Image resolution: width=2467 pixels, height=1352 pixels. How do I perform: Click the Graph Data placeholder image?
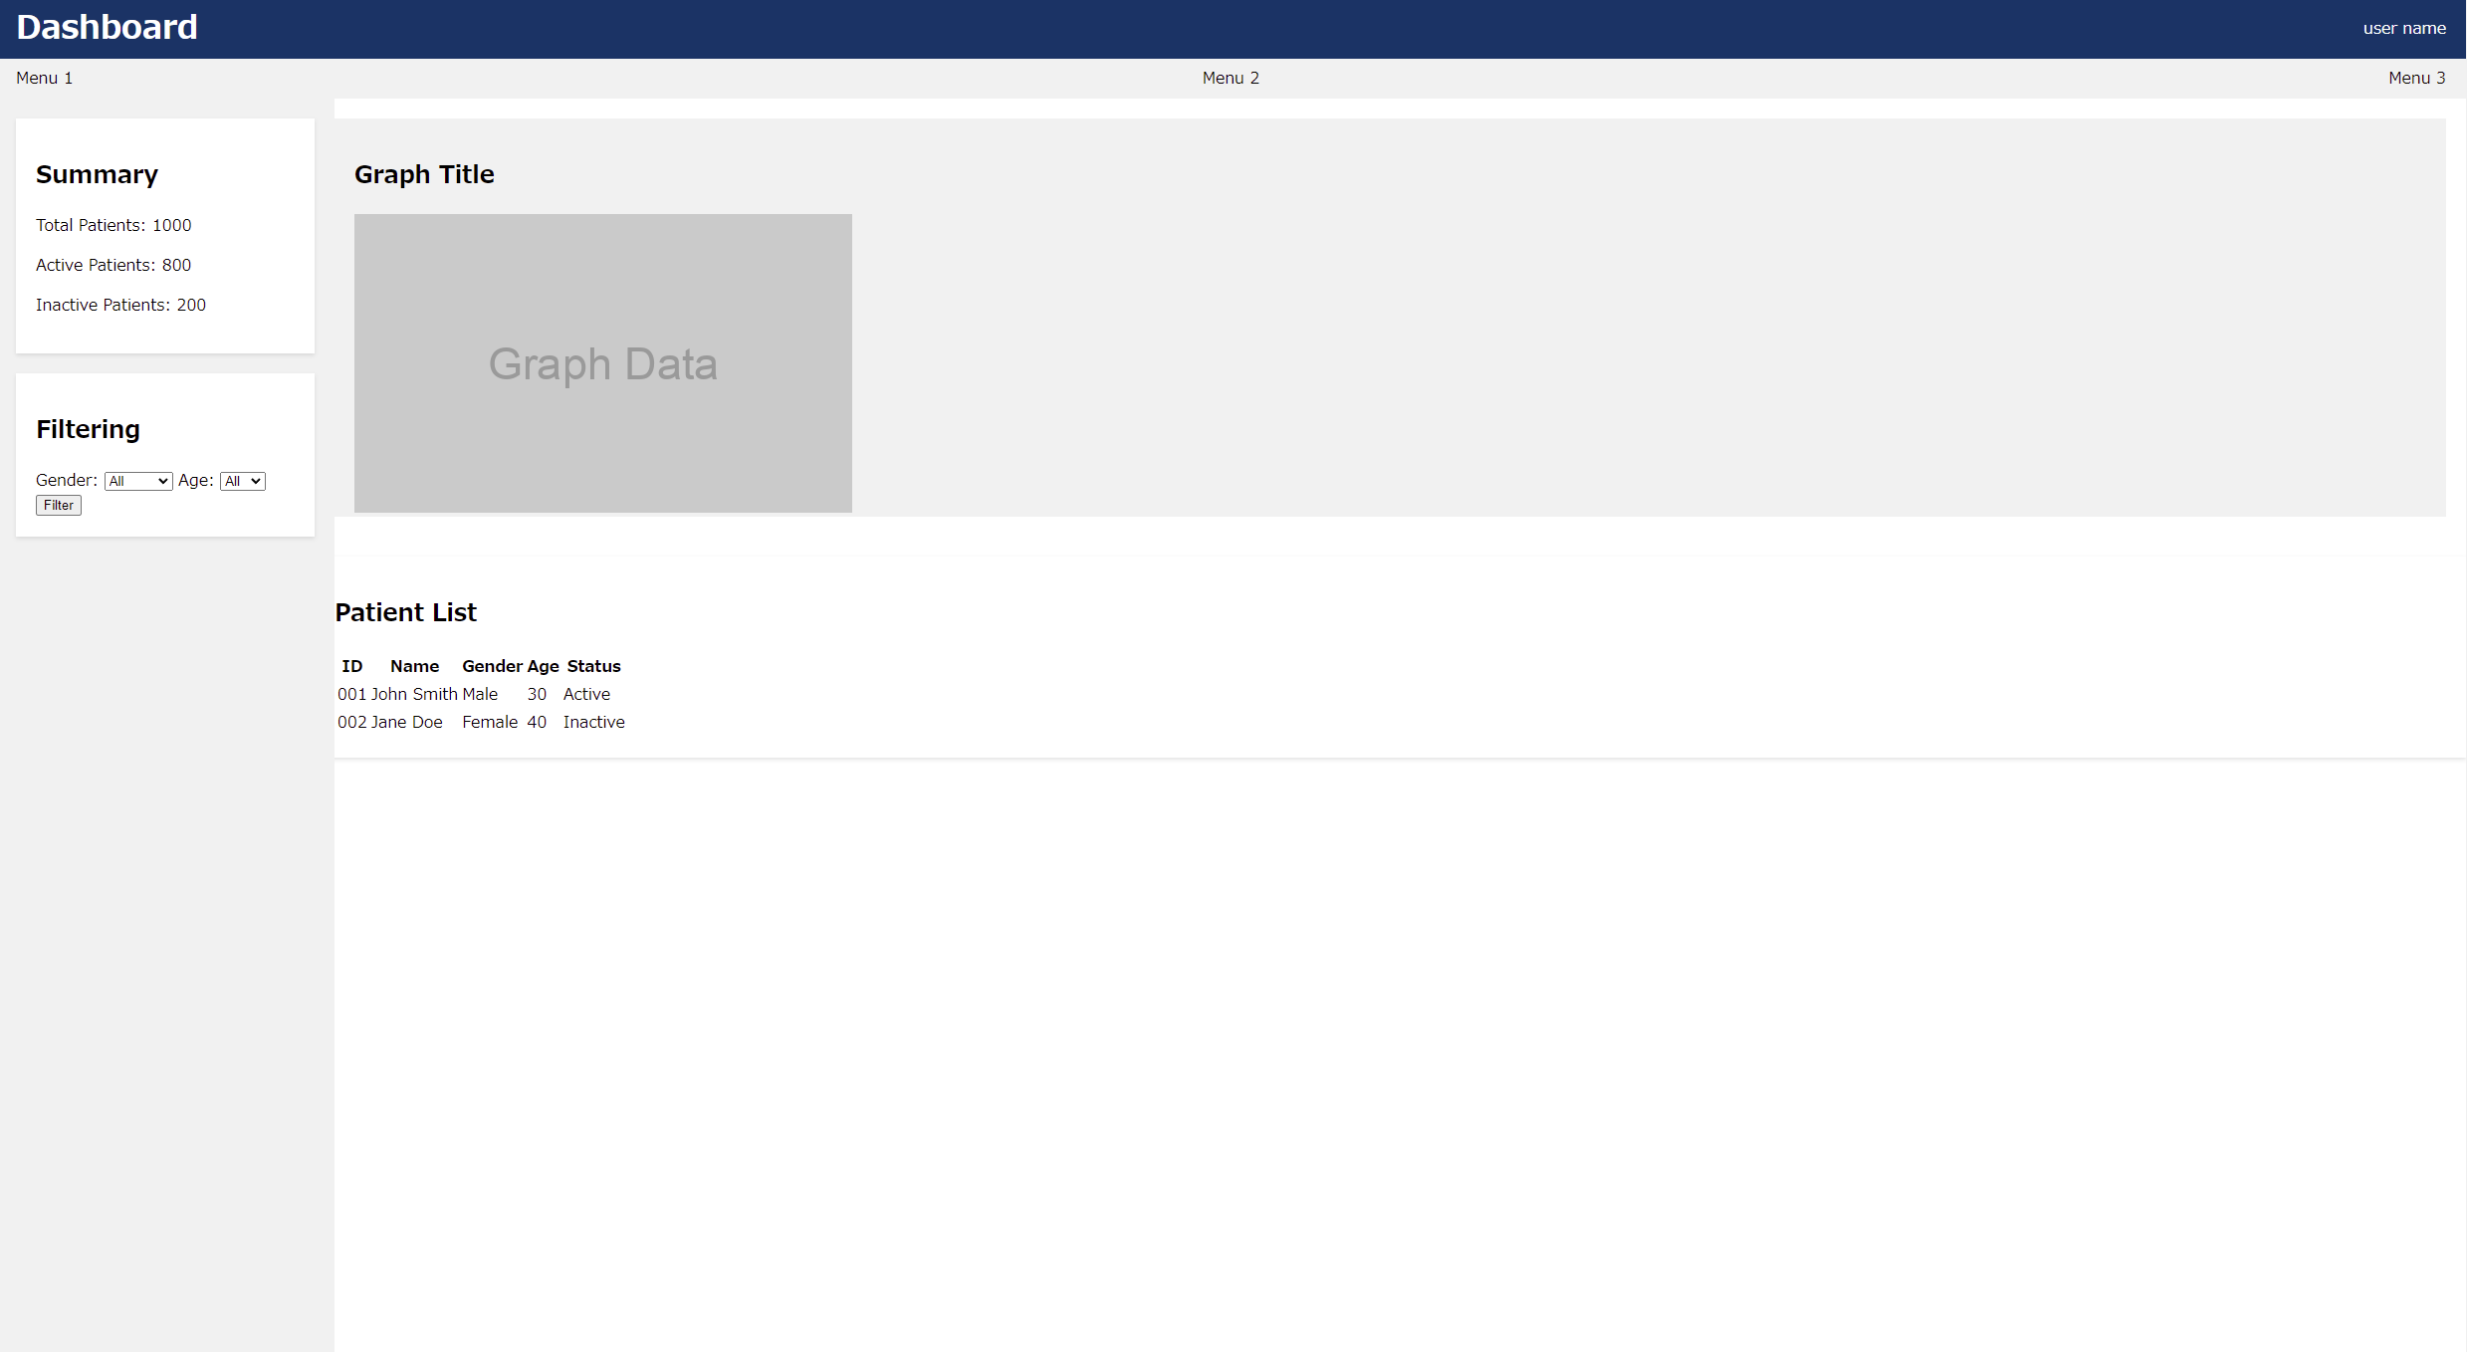pos(602,363)
